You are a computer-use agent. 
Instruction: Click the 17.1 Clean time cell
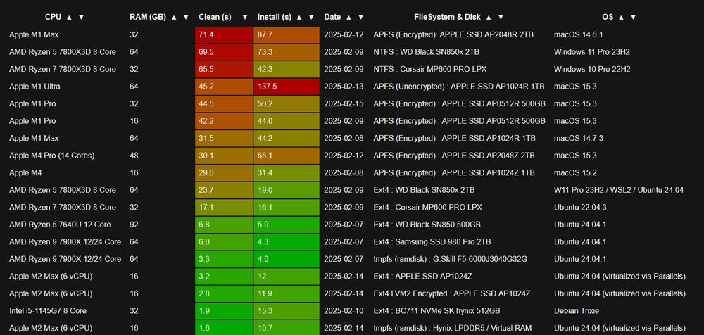[224, 207]
